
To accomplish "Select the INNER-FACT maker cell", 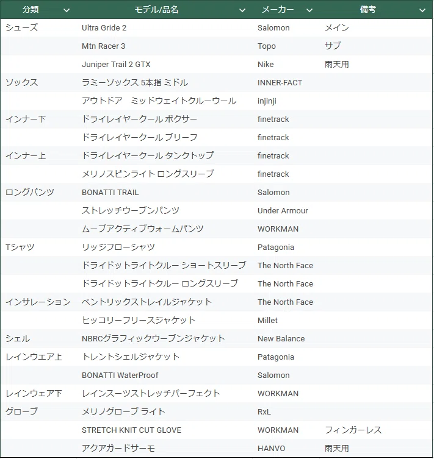I will 280,82.
